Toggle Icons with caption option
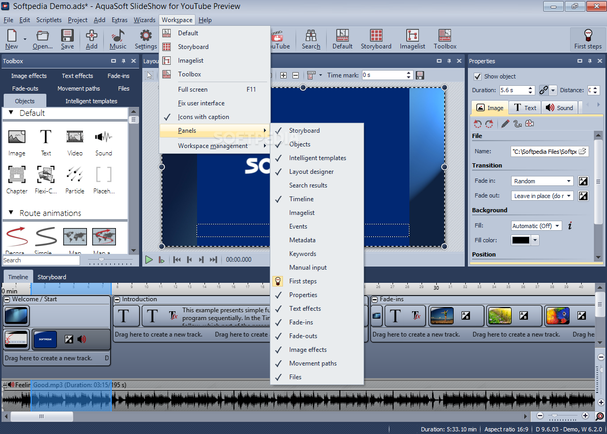 pos(203,117)
